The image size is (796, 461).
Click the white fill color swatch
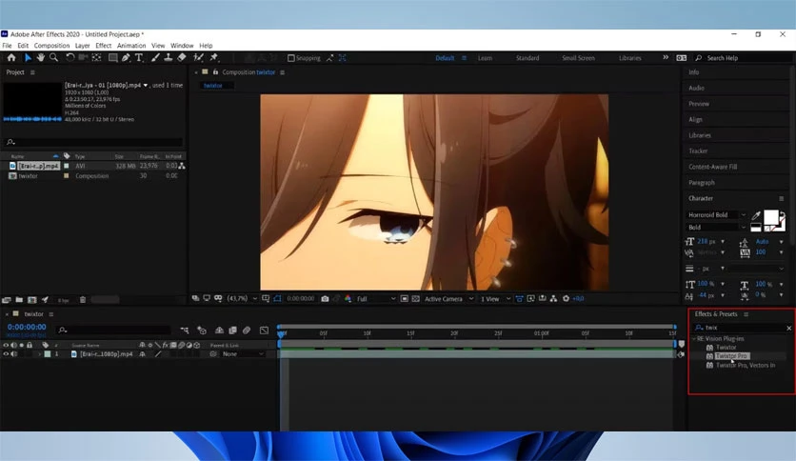click(x=770, y=217)
